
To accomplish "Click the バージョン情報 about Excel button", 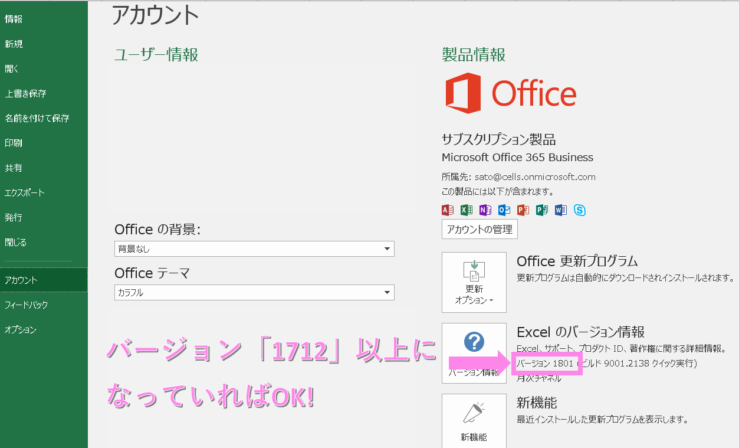I will pos(474,353).
